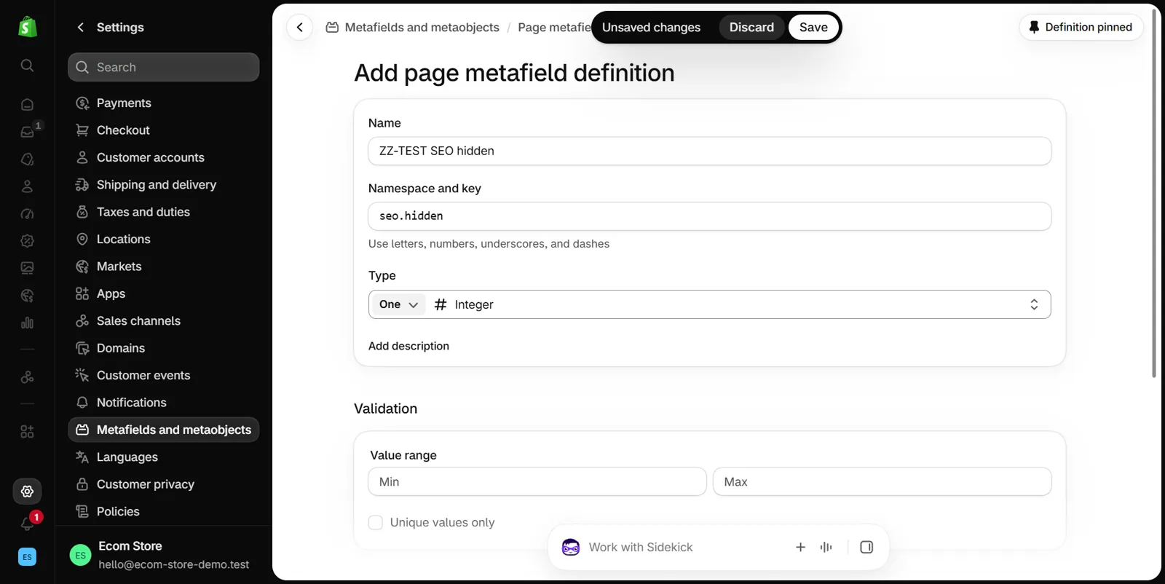Go to Home icon in the left rail

27,105
